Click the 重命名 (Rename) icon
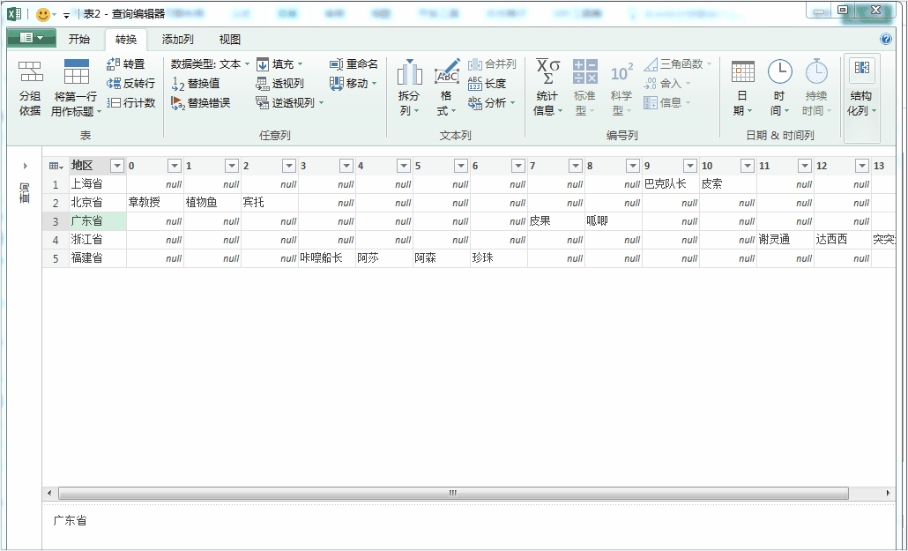This screenshot has width=908, height=551. 337,64
